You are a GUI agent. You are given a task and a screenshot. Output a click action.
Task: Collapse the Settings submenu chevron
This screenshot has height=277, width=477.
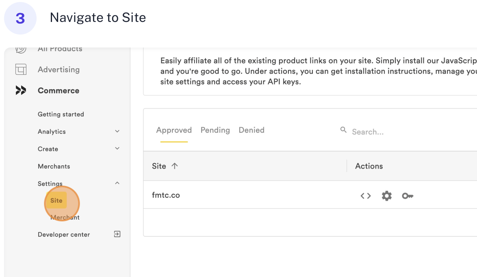[117, 183]
